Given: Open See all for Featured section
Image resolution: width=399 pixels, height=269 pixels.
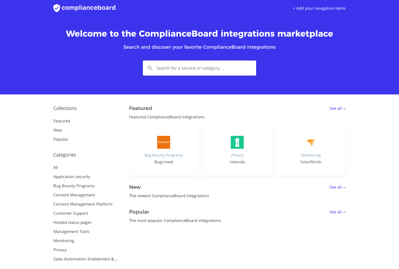Looking at the screenshot, I should [x=338, y=108].
